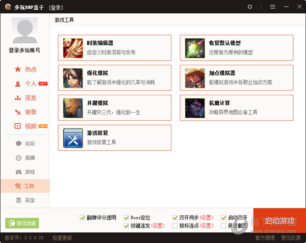Enable 竞速截图 checkbox
This screenshot has height=243, width=306.
click(x=223, y=226)
